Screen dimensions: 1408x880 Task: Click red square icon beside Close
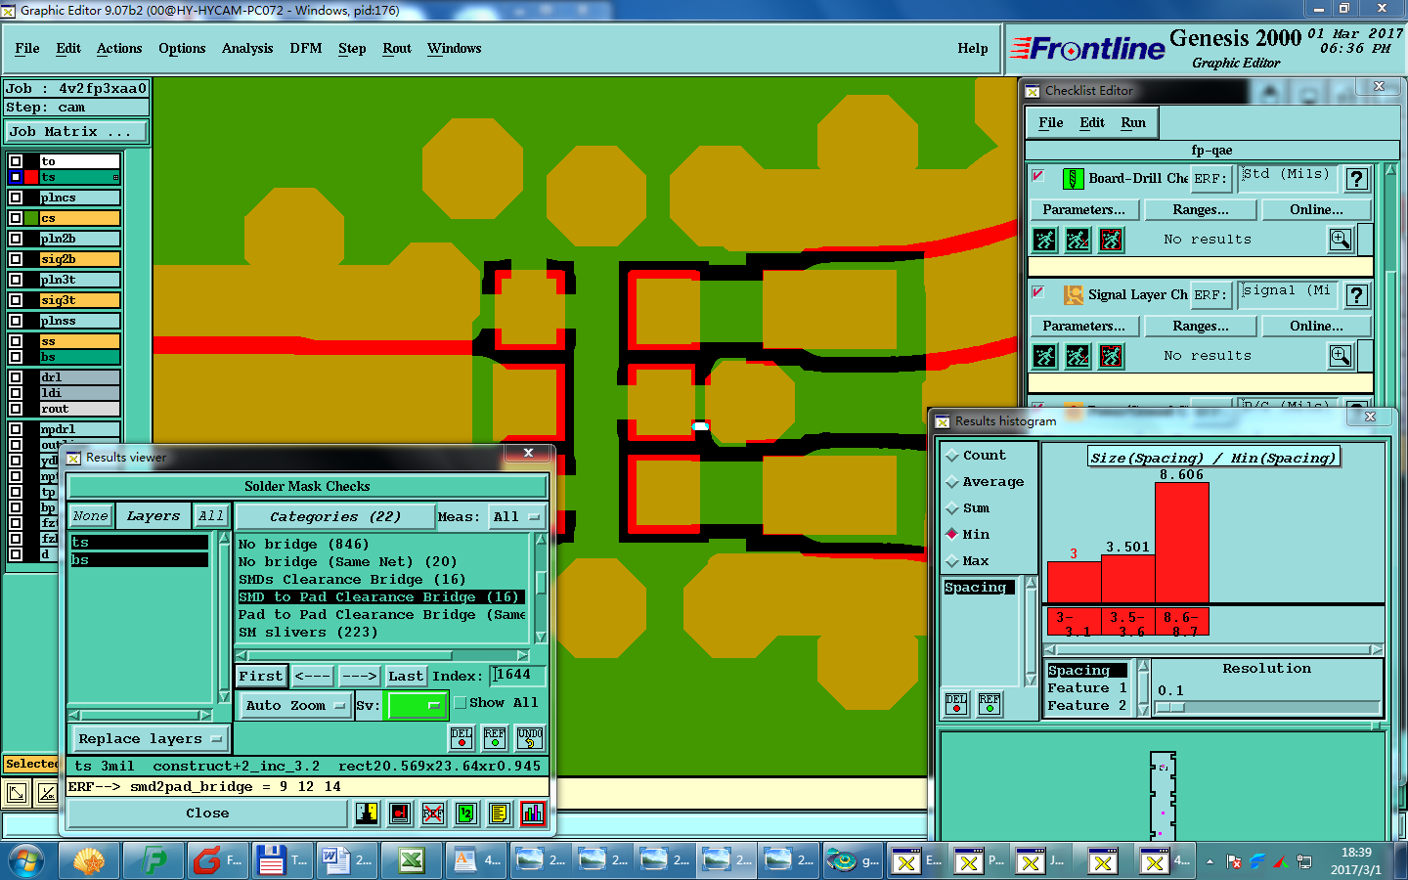pos(400,813)
